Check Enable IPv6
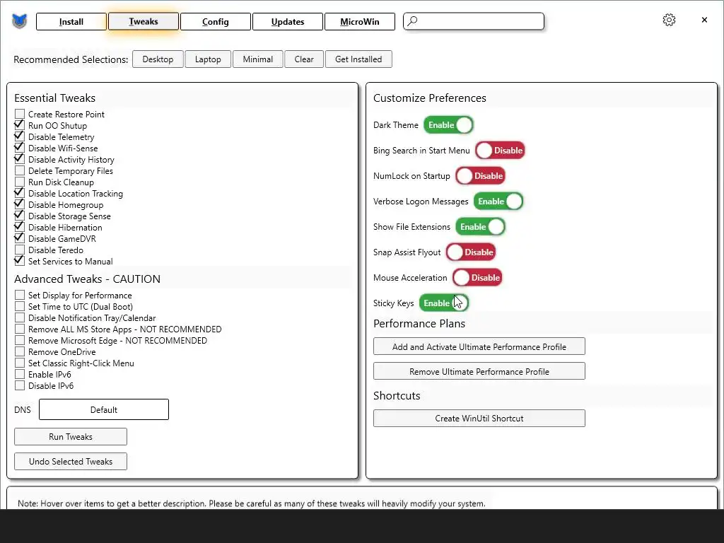Image resolution: width=724 pixels, height=543 pixels. pyautogui.click(x=19, y=374)
